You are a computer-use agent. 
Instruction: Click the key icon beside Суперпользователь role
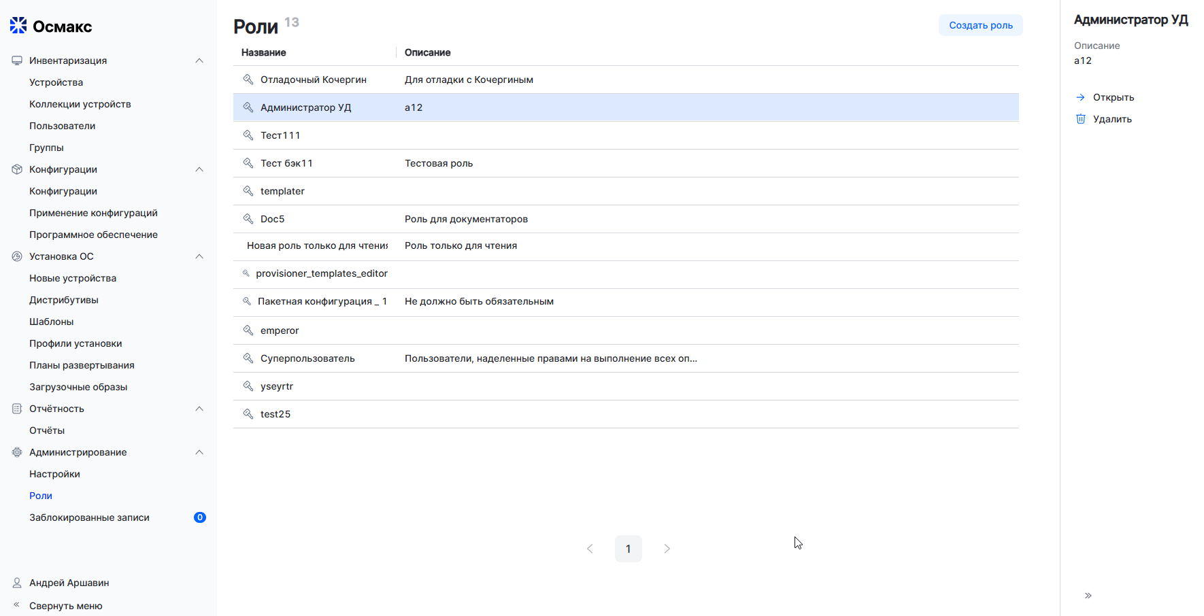pyautogui.click(x=248, y=358)
